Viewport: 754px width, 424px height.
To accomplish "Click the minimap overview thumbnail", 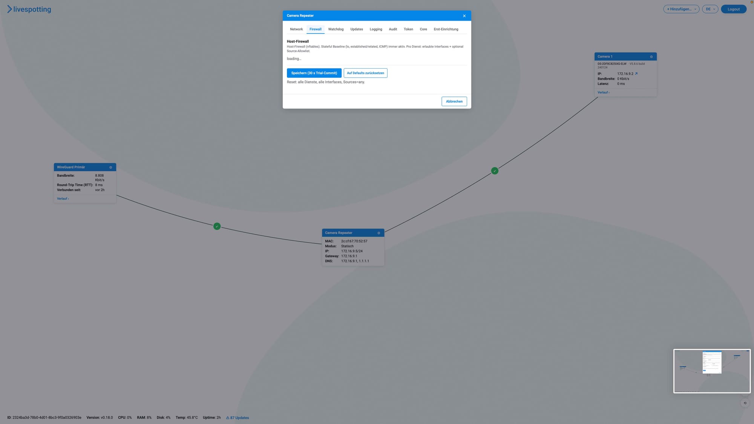I will coord(712,371).
